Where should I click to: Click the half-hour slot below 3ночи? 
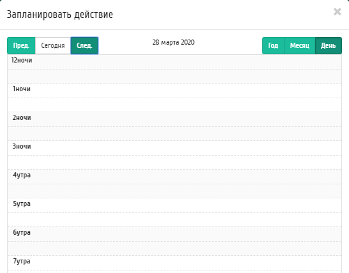[175, 163]
